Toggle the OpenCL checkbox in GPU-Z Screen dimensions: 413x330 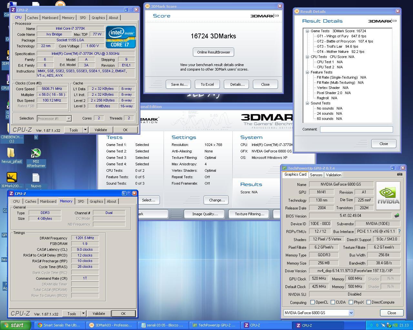pos(312,302)
